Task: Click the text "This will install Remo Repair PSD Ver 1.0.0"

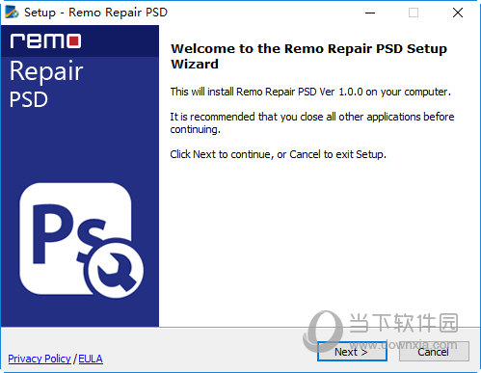Action: [266, 92]
